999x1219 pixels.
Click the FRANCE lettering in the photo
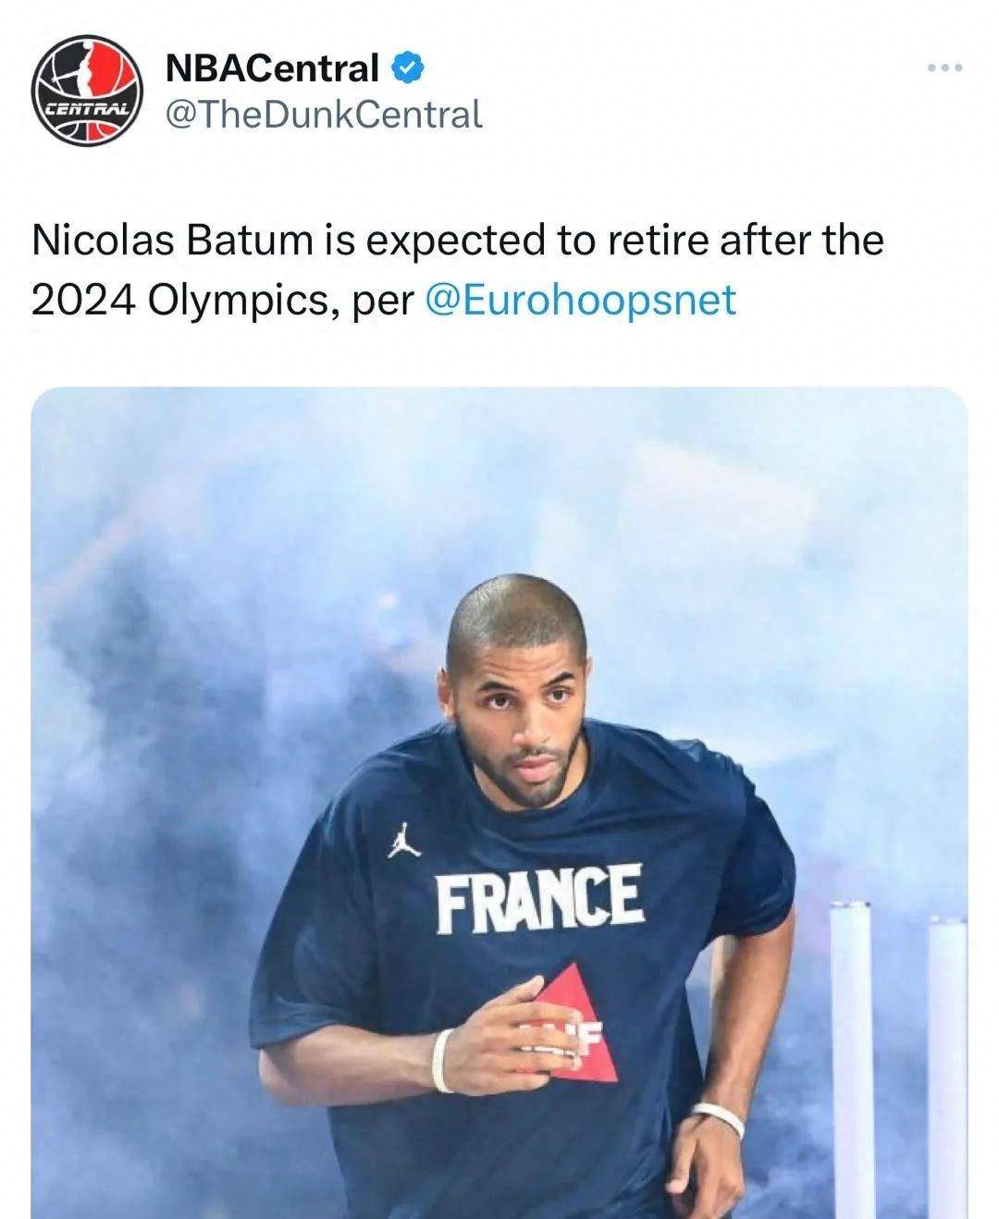point(539,898)
